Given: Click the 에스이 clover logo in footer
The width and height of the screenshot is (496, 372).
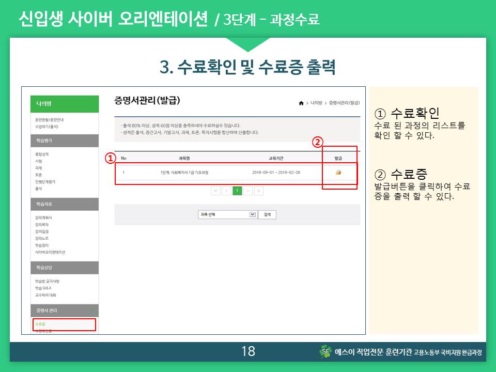Looking at the screenshot, I should pos(326,352).
